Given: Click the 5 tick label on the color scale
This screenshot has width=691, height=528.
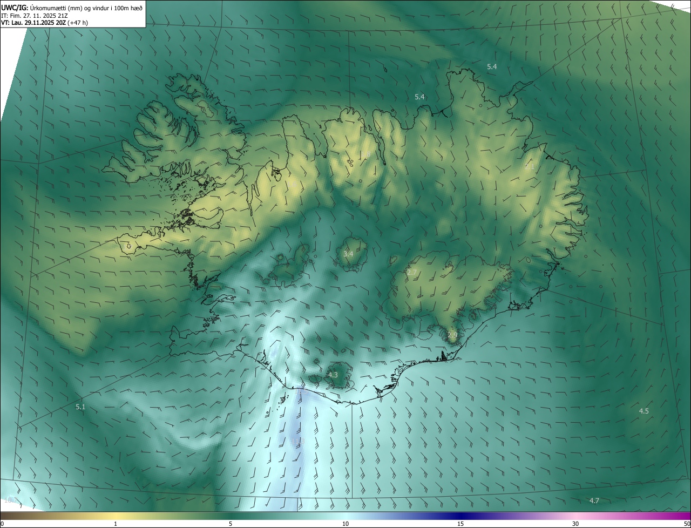Looking at the screenshot, I should click(231, 524).
